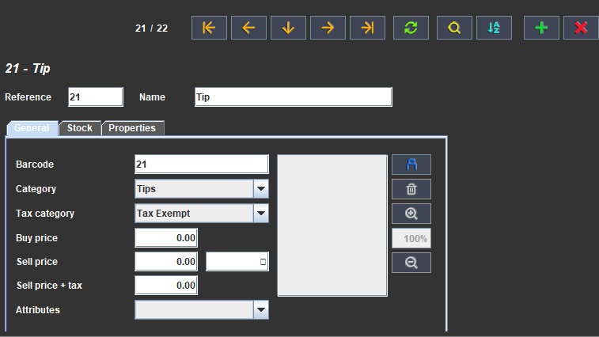
Task: Open the Properties tab
Action: click(133, 128)
